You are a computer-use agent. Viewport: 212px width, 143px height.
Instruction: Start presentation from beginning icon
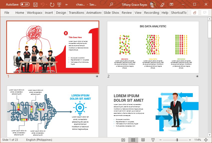(x=59, y=5)
